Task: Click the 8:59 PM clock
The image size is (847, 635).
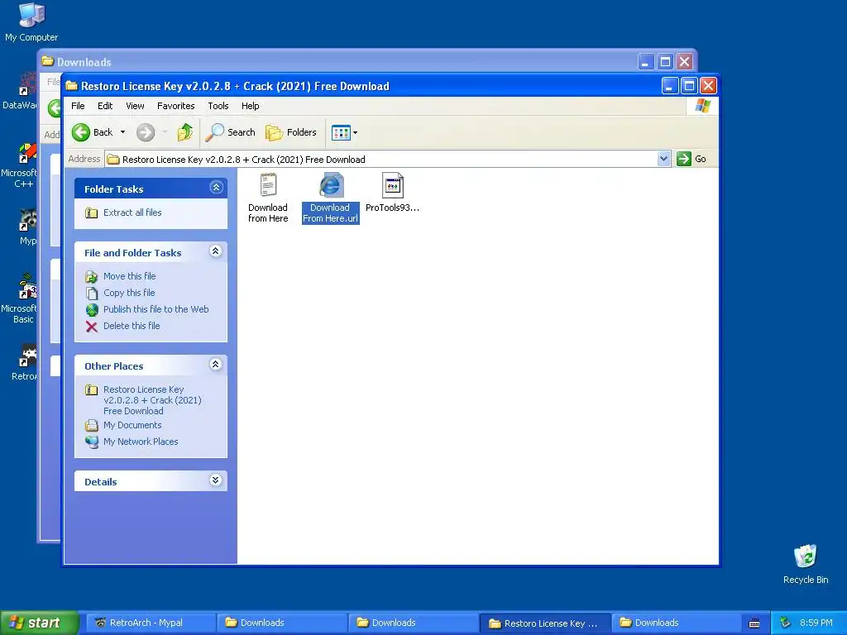Action: point(816,623)
